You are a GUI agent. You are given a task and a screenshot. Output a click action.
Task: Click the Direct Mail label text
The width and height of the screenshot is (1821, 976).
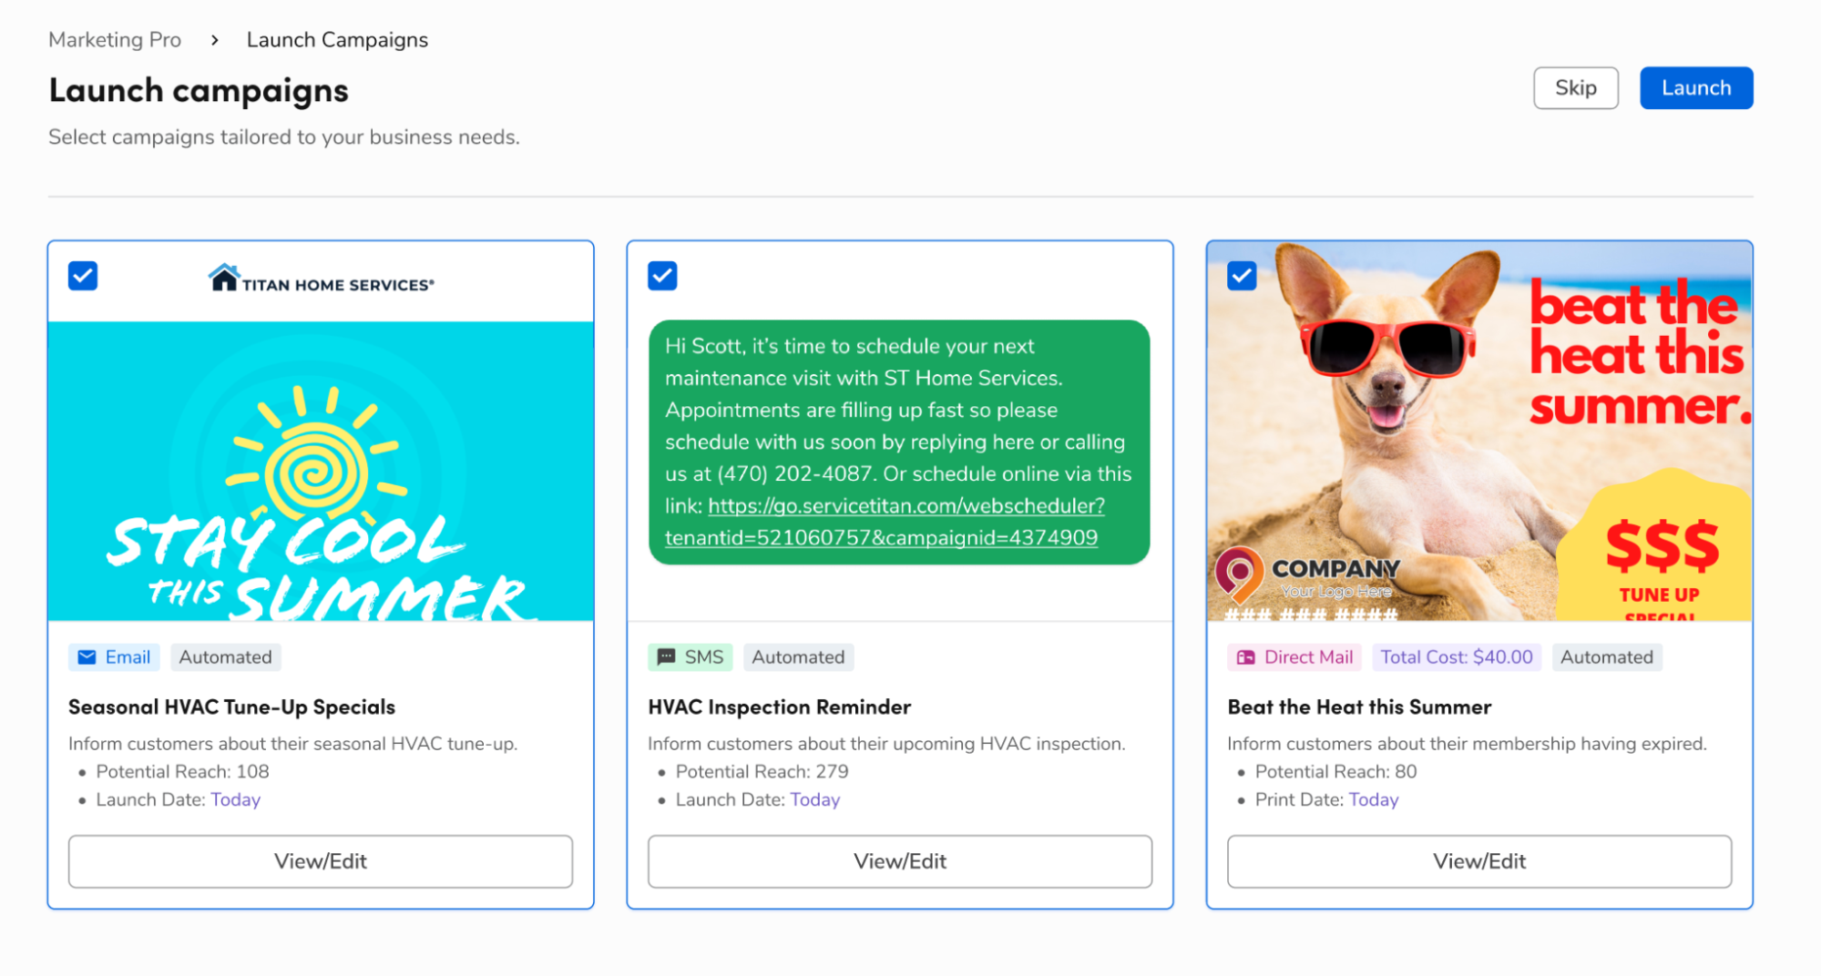coord(1308,657)
